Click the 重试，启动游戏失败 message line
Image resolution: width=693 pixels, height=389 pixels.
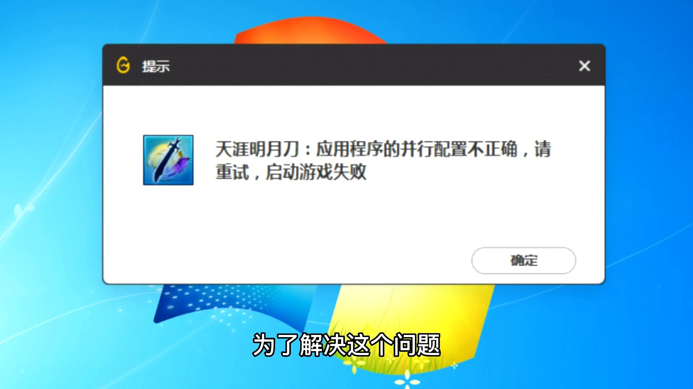coord(291,172)
